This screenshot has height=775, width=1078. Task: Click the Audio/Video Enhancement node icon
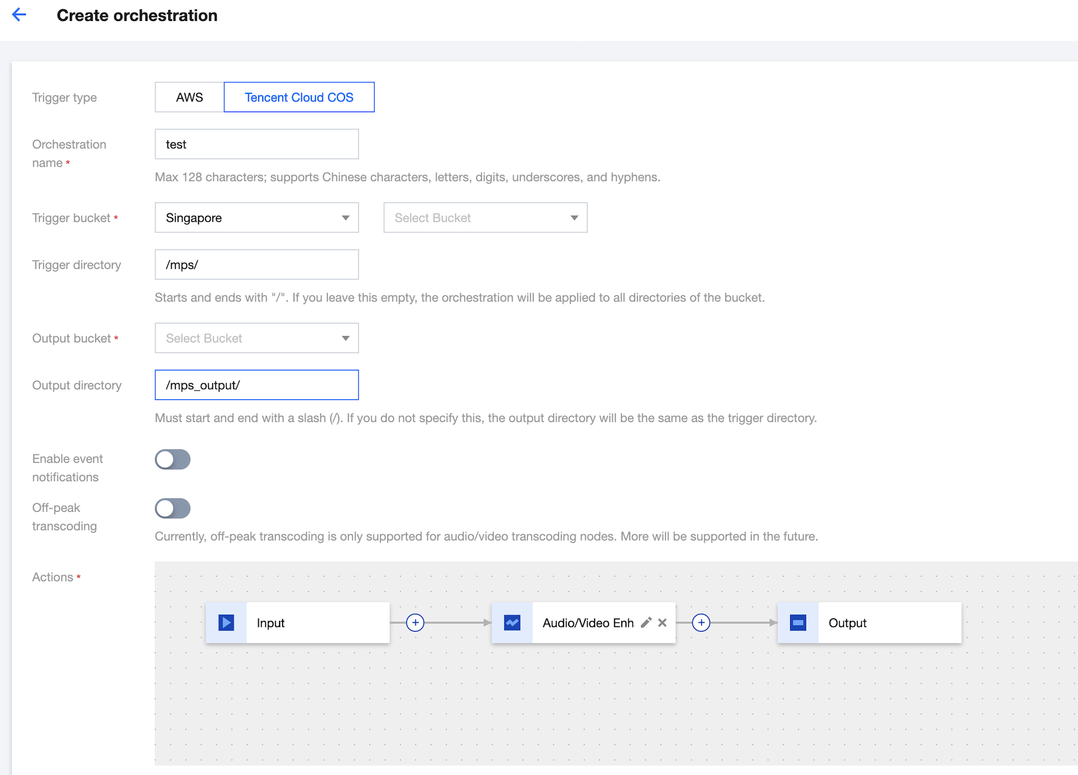pos(512,622)
